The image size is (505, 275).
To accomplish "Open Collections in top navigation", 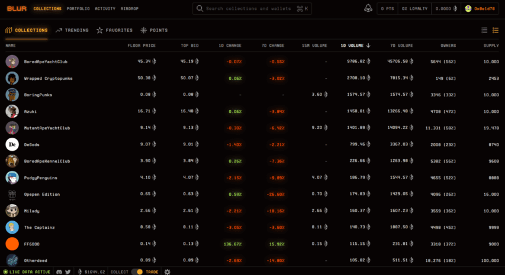I will 47,9.
